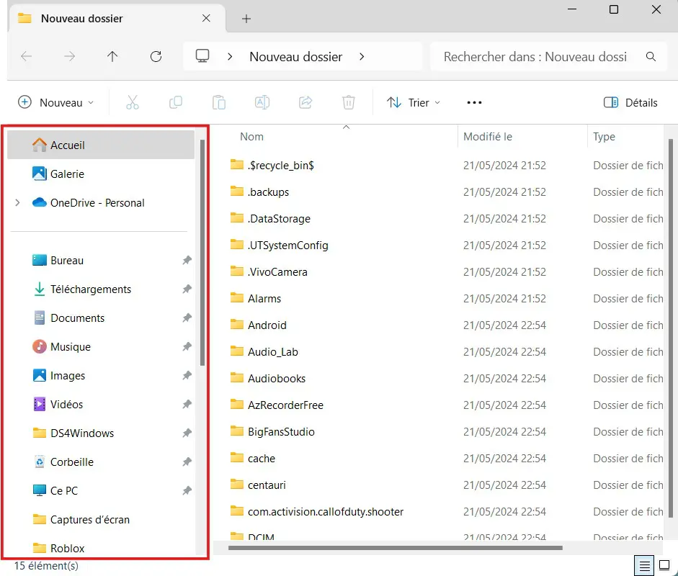Add a new tab with plus button
Image resolution: width=678 pixels, height=576 pixels.
click(246, 19)
